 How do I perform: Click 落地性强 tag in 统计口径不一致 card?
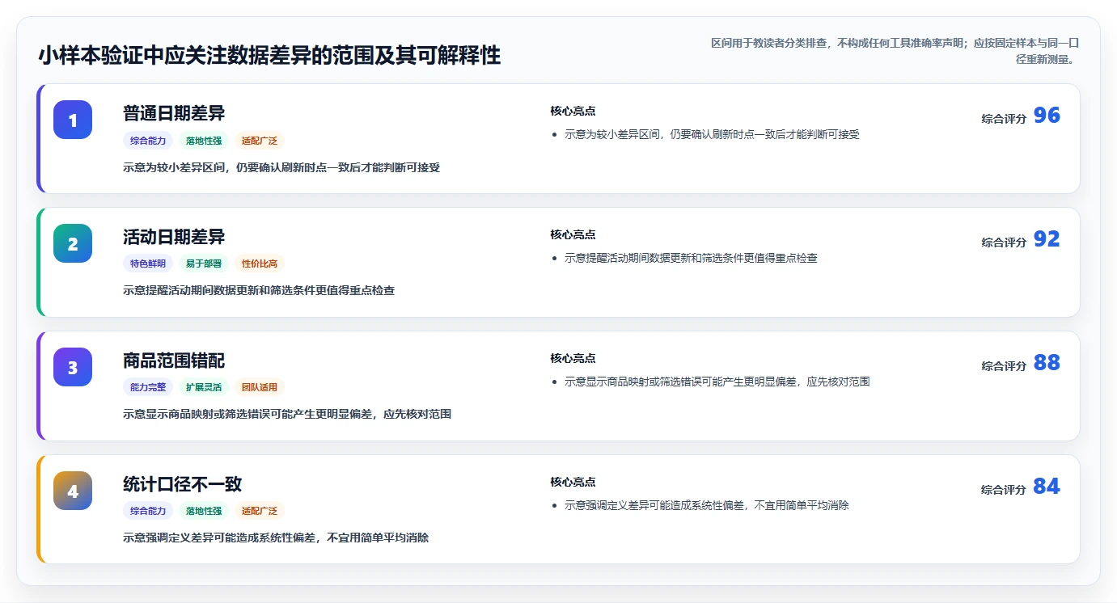[204, 511]
